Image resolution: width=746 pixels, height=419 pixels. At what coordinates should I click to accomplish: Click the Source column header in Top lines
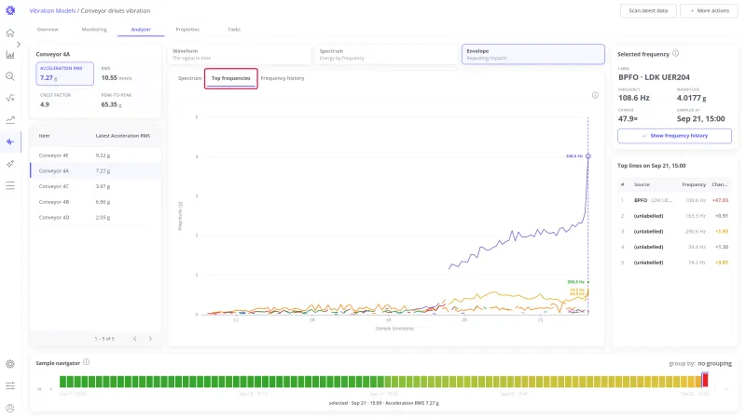click(x=642, y=184)
